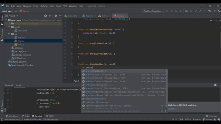Open the Refactor menu

pyautogui.click(x=44, y=6)
